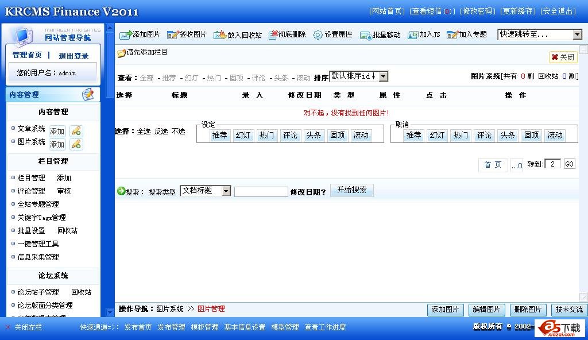Click 安全退出 in the top bar
The width and height of the screenshot is (588, 340).
click(558, 11)
